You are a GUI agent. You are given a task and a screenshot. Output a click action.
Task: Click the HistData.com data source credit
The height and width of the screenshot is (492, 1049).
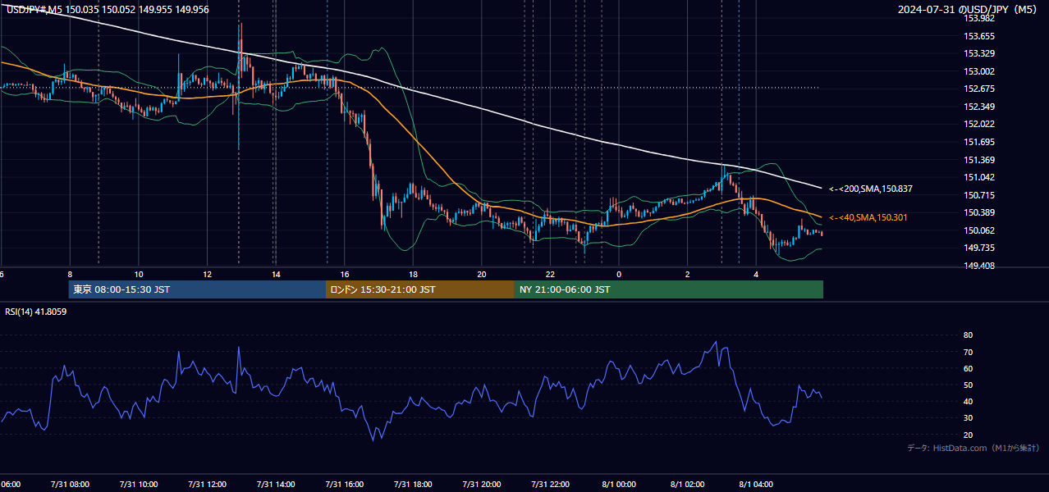[973, 448]
